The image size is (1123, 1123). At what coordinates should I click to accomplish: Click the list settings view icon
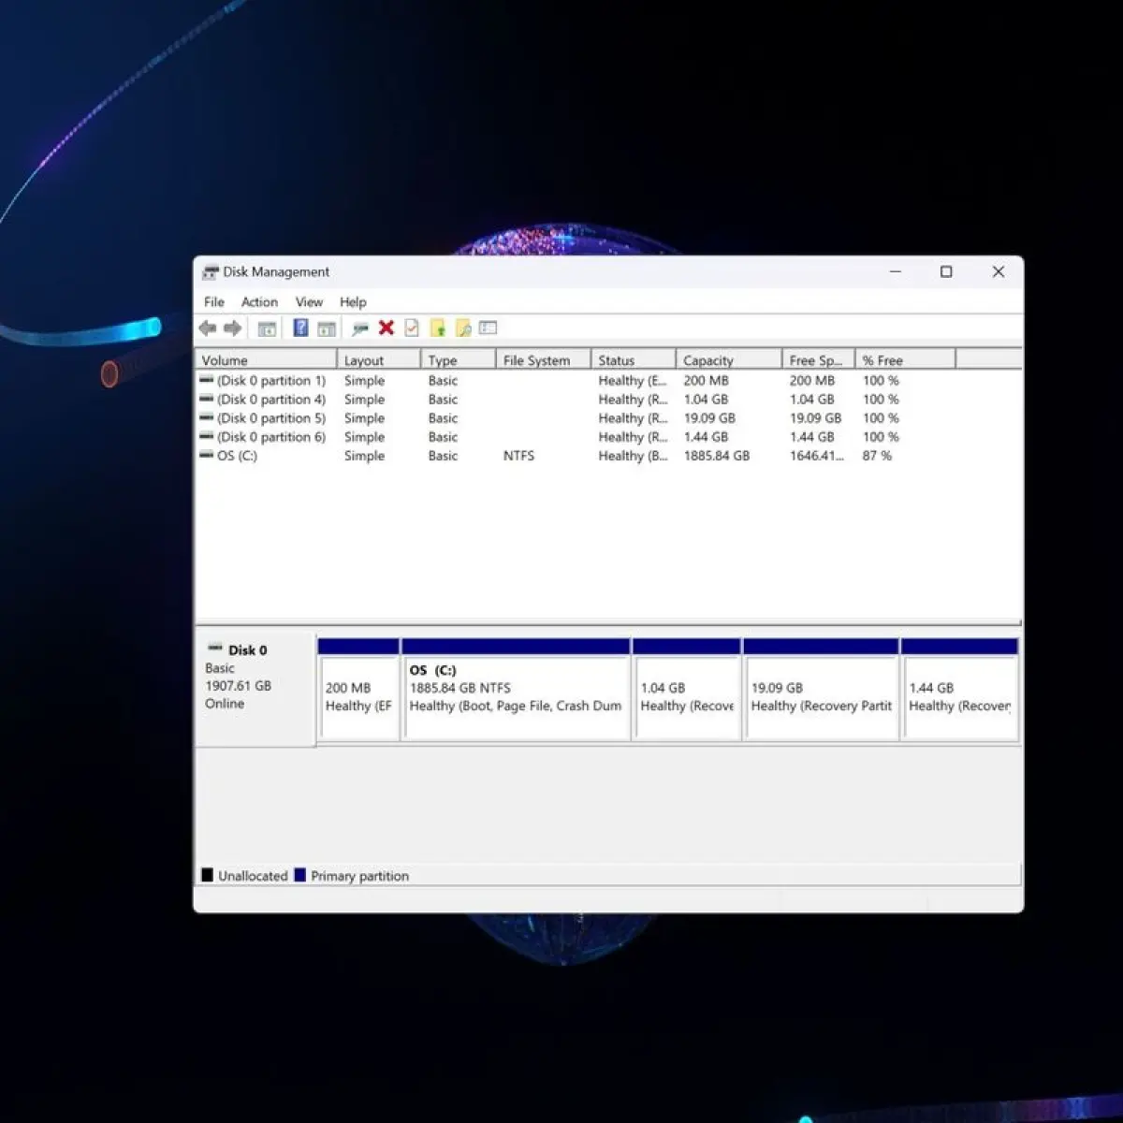tap(488, 328)
